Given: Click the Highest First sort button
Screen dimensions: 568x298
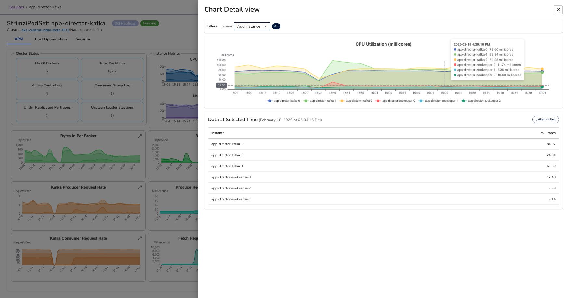Looking at the screenshot, I should coord(545,120).
